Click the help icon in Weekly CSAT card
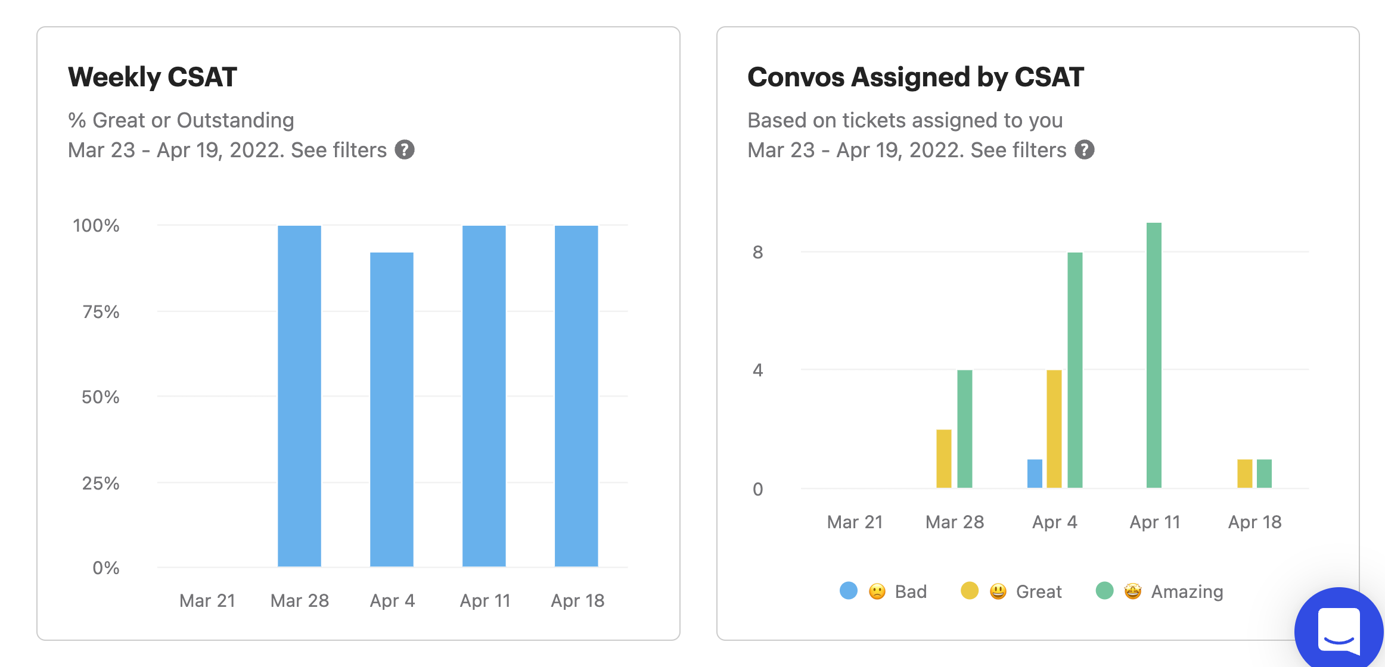The width and height of the screenshot is (1385, 667). coord(405,150)
